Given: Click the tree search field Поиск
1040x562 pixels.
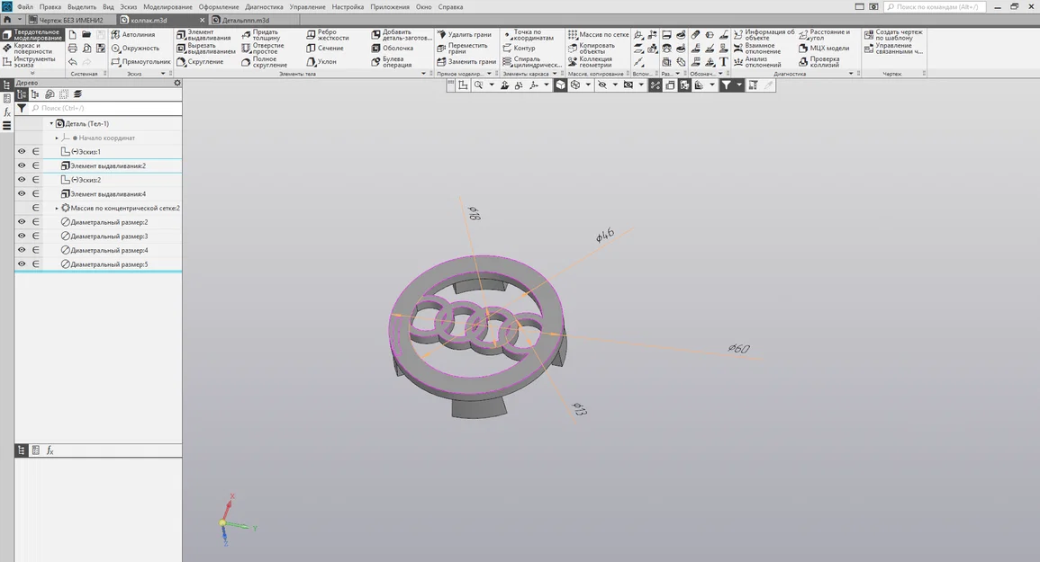Looking at the screenshot, I should tap(105, 108).
